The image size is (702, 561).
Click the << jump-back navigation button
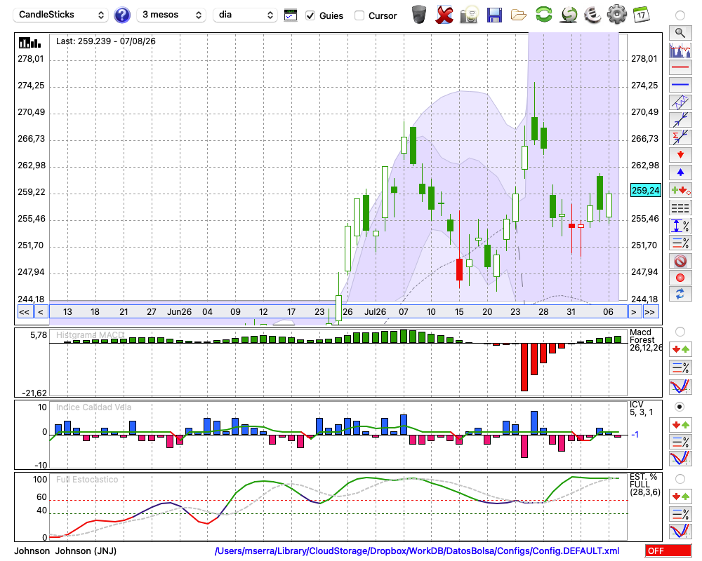(x=25, y=312)
